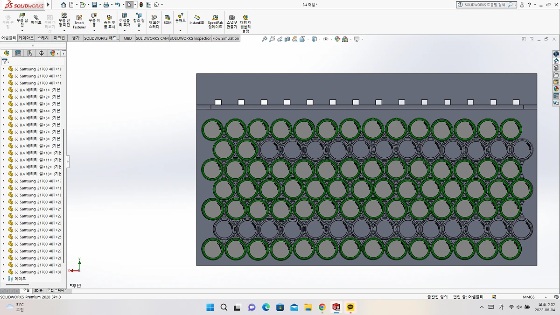Screen dimensions: 560x315
Task: Click Edit Appearance color ball icon
Action: 337,39
